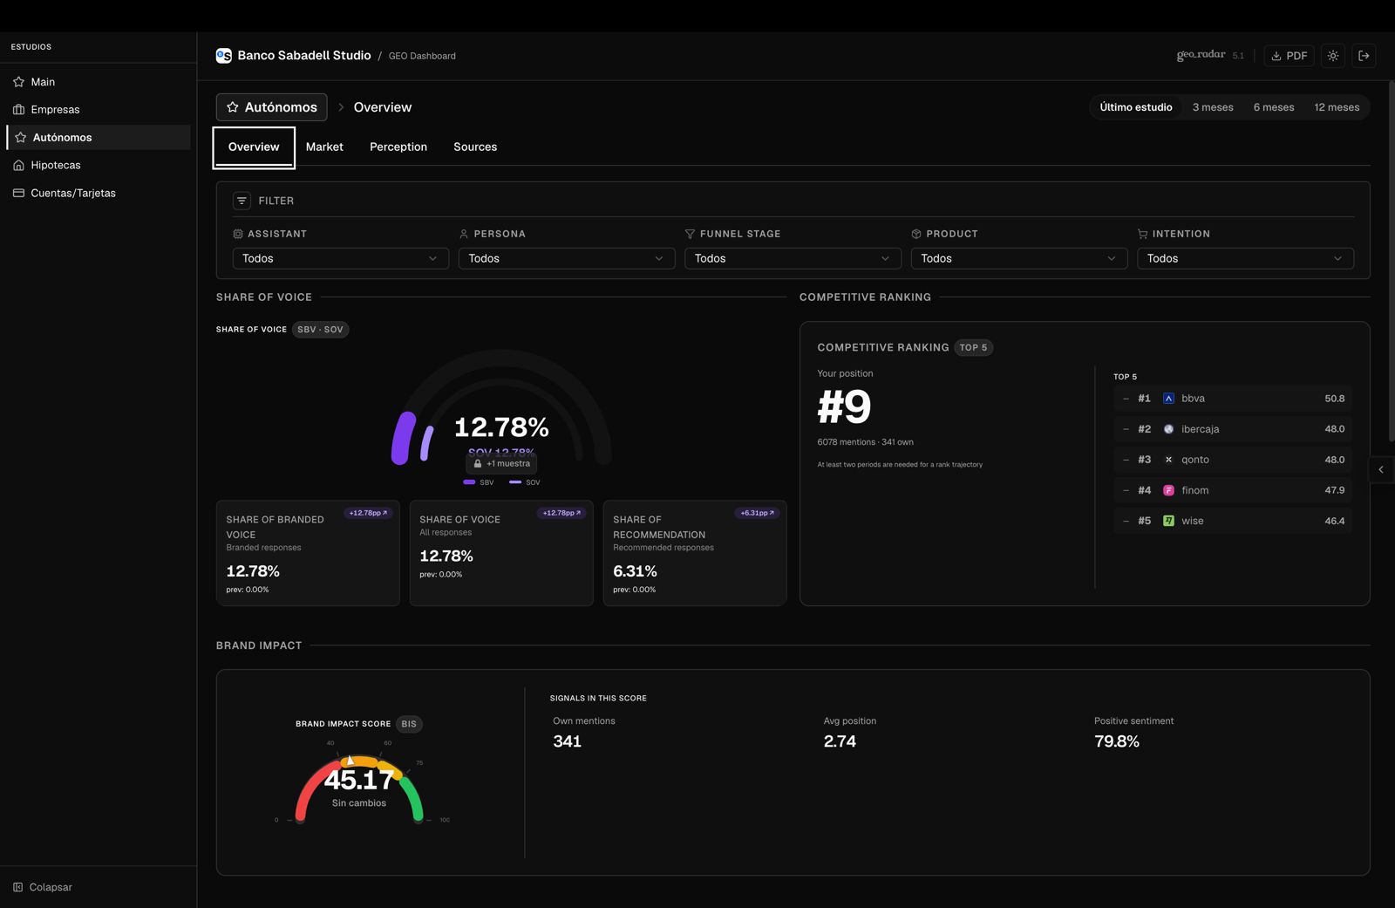Open the Assistant dropdown filter

340,258
